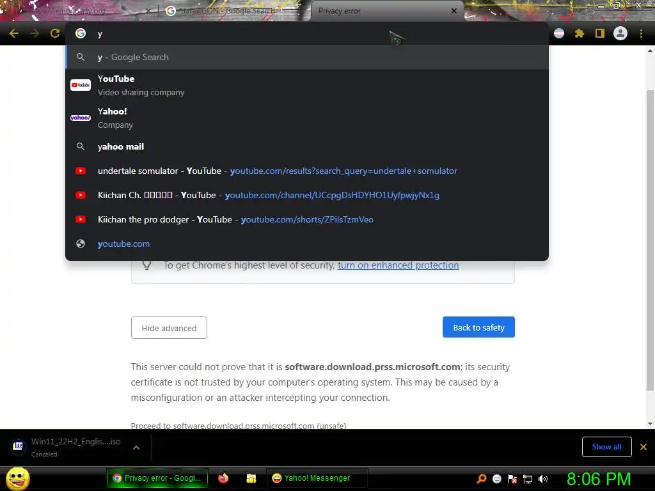Click the page vertical scrollbar
The image size is (655, 491).
point(650,240)
